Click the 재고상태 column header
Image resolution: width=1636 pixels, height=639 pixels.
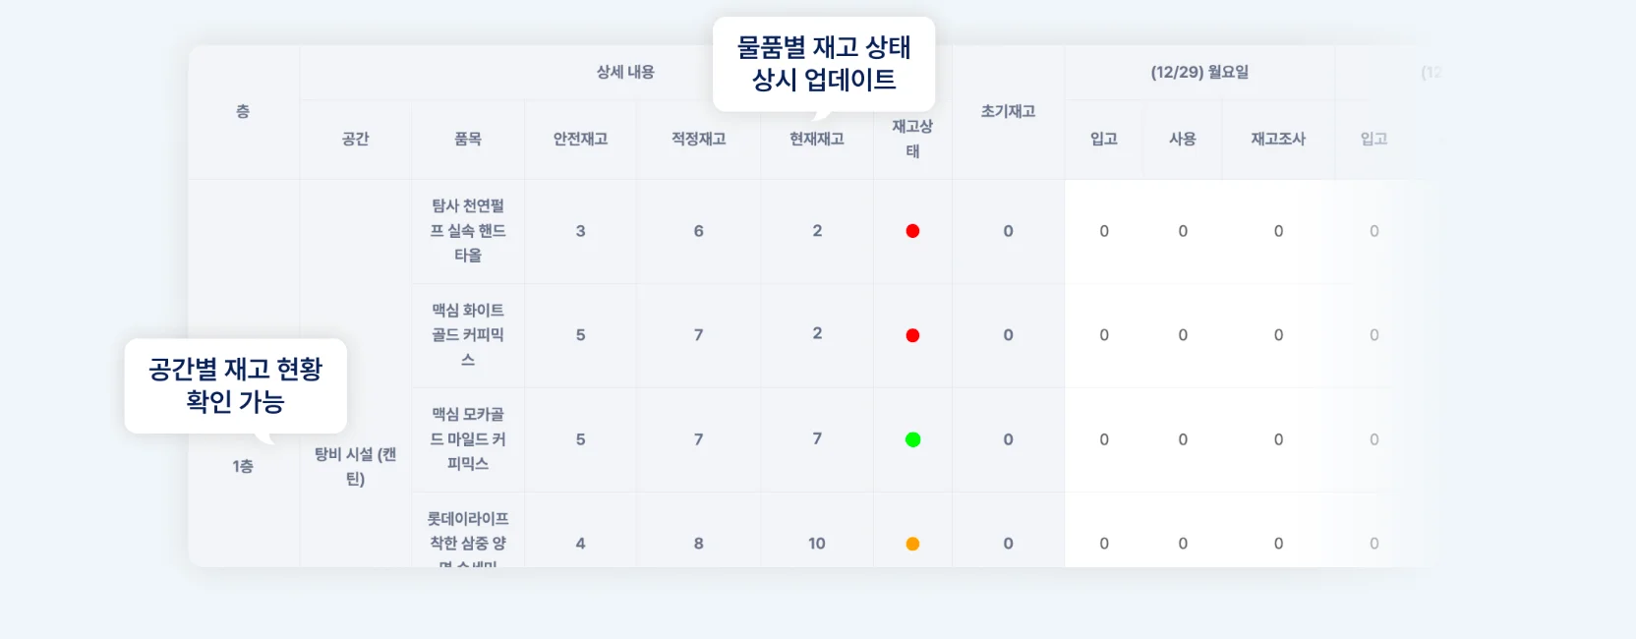point(912,139)
